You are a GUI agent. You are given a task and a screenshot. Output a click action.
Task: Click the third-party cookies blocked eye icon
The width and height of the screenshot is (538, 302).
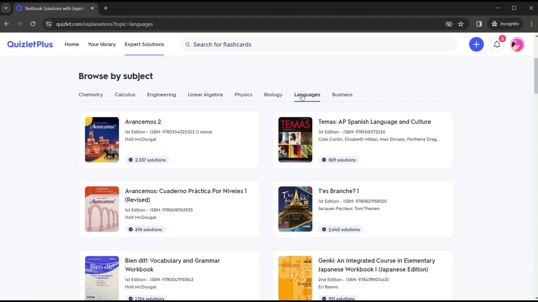(449, 24)
